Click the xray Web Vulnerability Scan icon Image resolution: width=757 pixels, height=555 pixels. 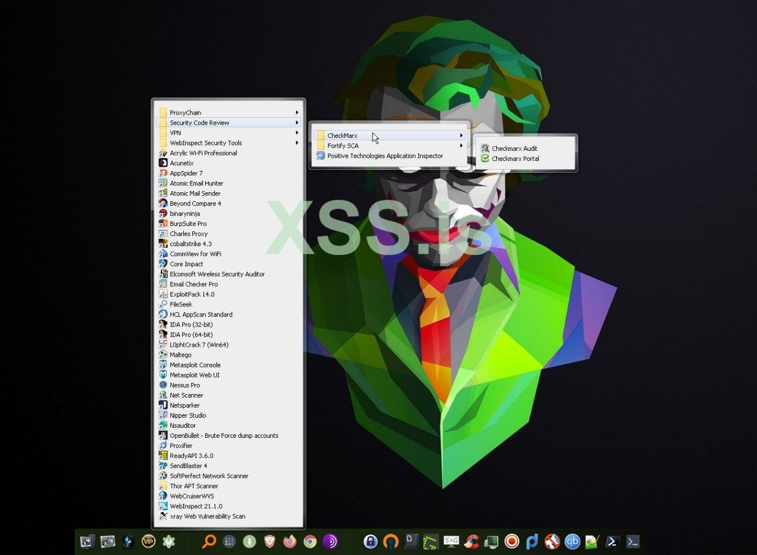163,516
